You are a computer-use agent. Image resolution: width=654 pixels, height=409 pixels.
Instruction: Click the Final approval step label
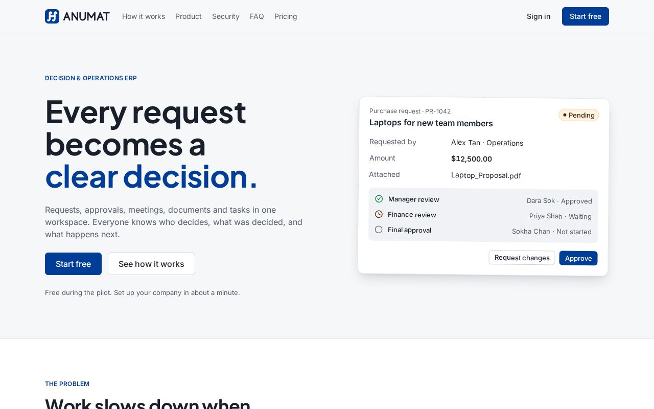point(409,230)
